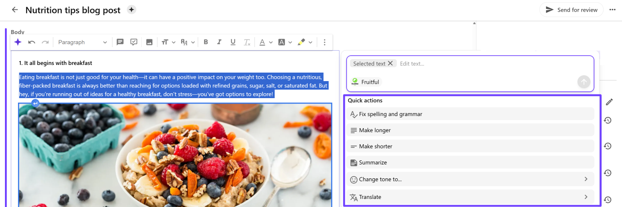Toggle underline formatting
Image resolution: width=622 pixels, height=207 pixels.
click(233, 42)
